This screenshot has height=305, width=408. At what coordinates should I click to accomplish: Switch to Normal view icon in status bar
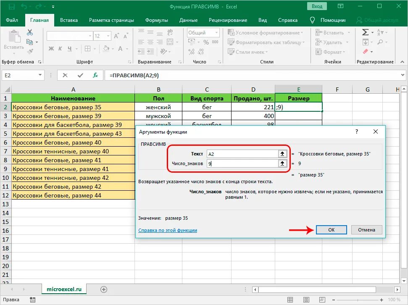pos(290,300)
